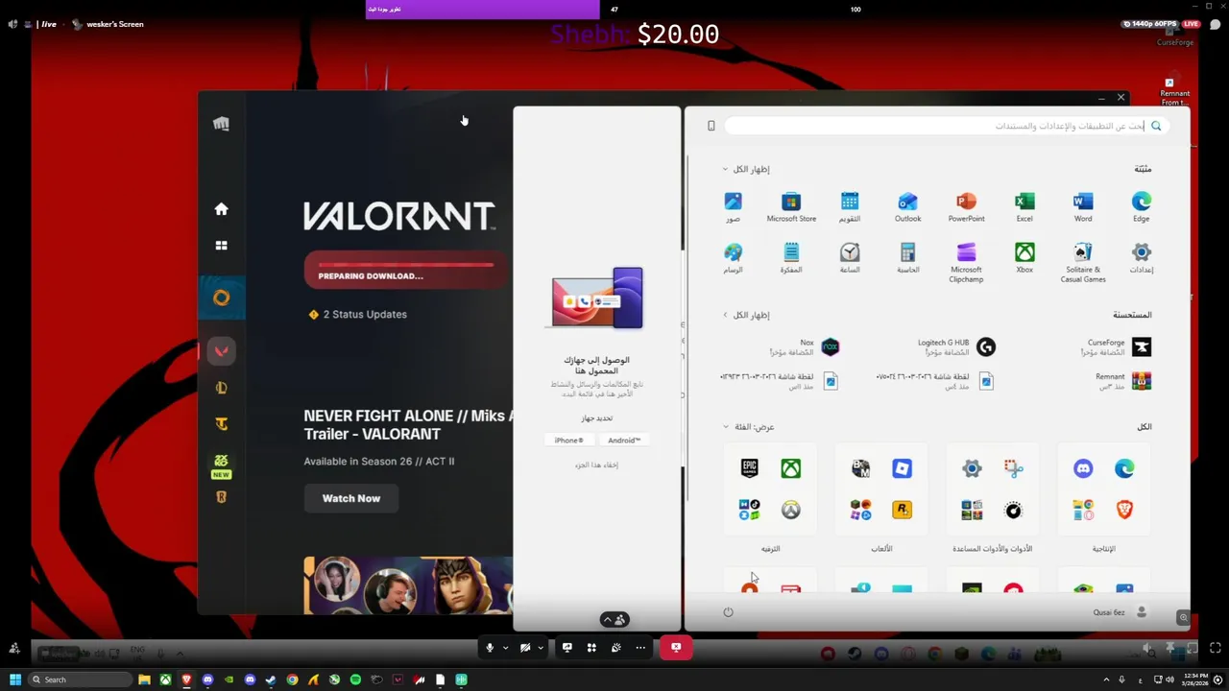The image size is (1229, 691).
Task: Open Qusai 6ez user account
Action: tap(1121, 612)
